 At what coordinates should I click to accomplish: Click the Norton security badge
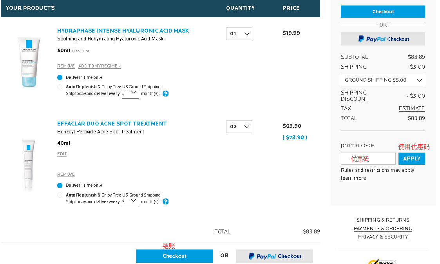tap(382, 262)
